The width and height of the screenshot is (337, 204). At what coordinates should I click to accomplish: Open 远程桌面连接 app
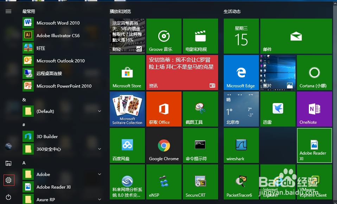(62, 73)
